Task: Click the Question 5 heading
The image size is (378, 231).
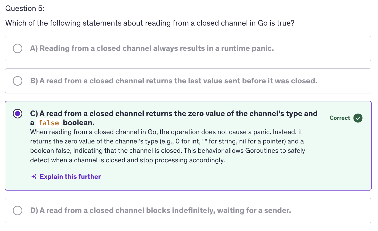Action: [25, 9]
